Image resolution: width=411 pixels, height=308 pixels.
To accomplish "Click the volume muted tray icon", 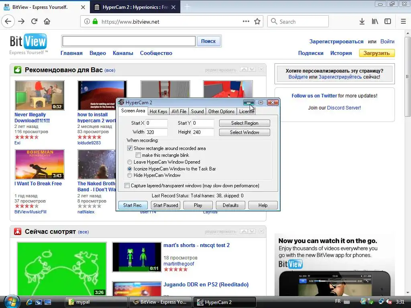I will tap(389, 302).
